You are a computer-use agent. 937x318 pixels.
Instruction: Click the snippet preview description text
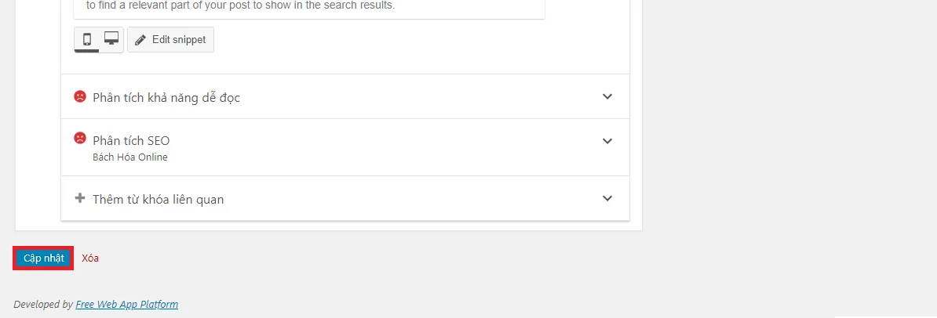[241, 6]
